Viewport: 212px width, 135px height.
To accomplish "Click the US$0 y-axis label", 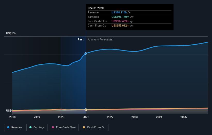I will pyautogui.click(x=10, y=111).
